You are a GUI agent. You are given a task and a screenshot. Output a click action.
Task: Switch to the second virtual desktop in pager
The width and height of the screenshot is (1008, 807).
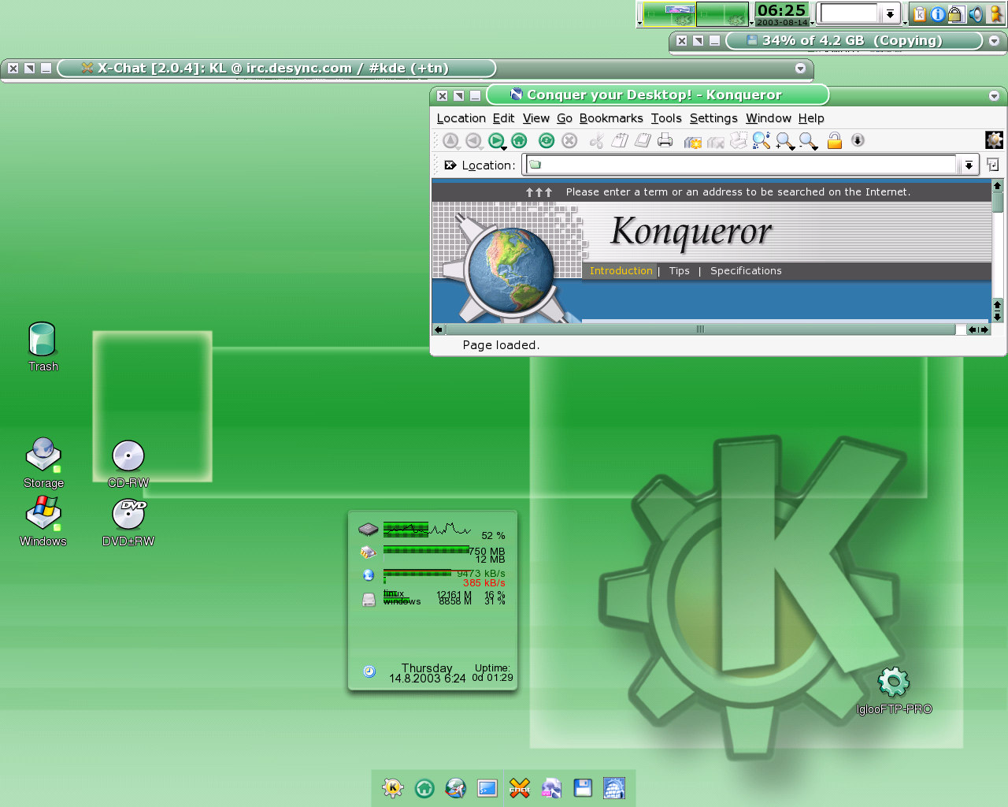[x=722, y=13]
